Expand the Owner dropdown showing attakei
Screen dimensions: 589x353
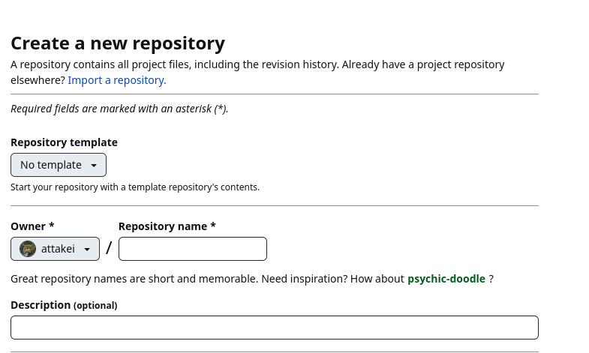click(55, 249)
